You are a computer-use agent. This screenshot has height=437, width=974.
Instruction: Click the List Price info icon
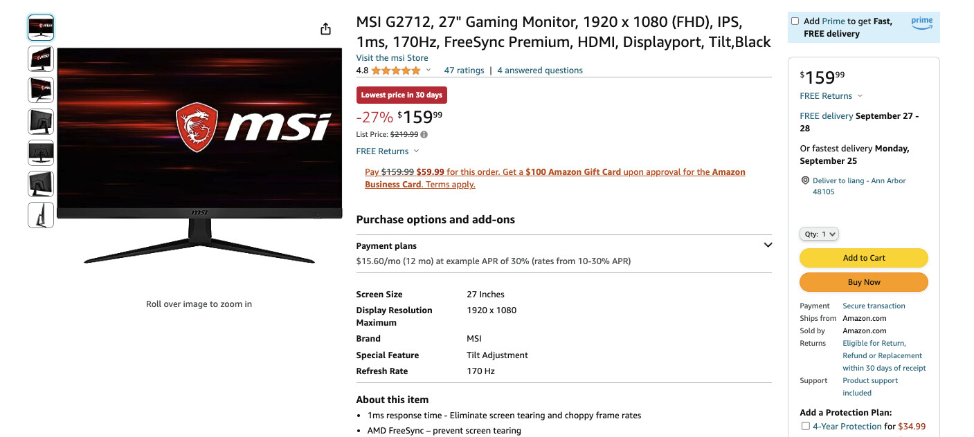424,135
